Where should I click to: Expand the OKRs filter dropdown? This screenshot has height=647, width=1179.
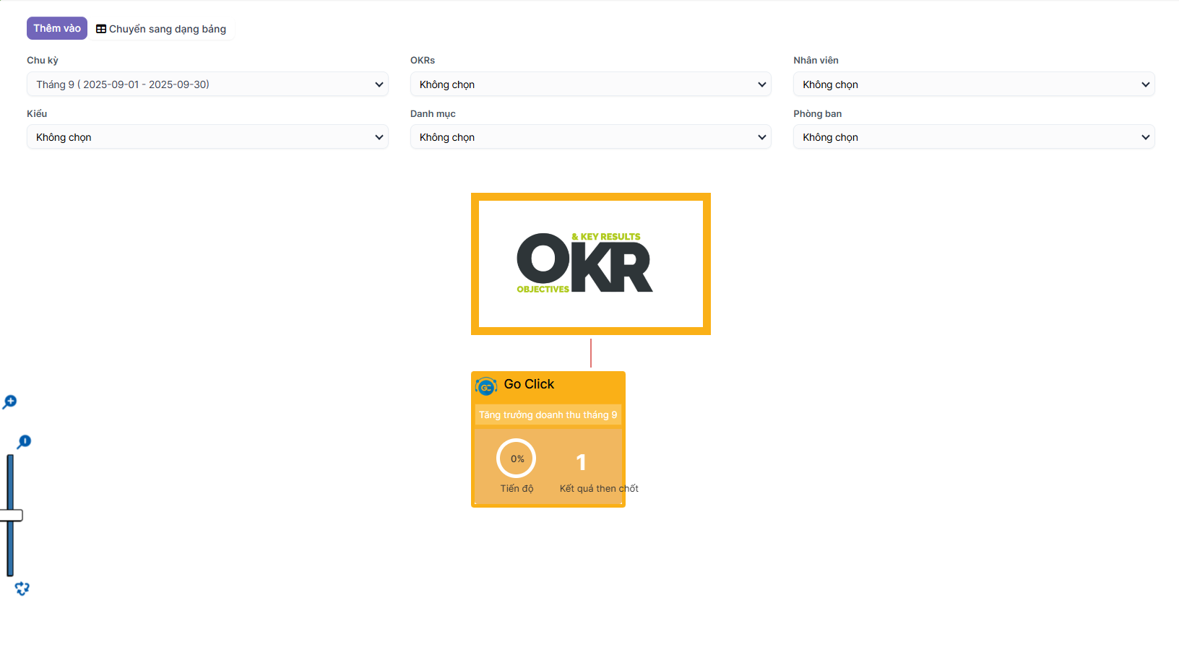click(590, 84)
